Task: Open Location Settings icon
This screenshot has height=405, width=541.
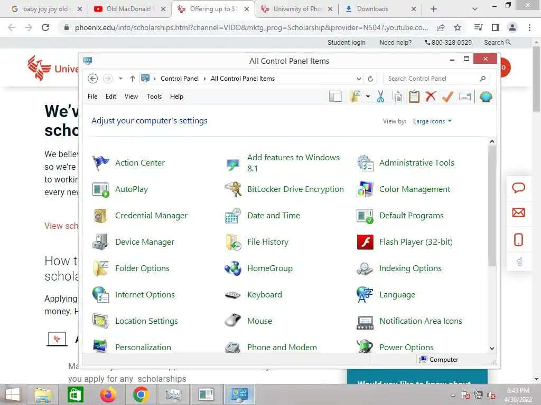Action: coord(101,321)
